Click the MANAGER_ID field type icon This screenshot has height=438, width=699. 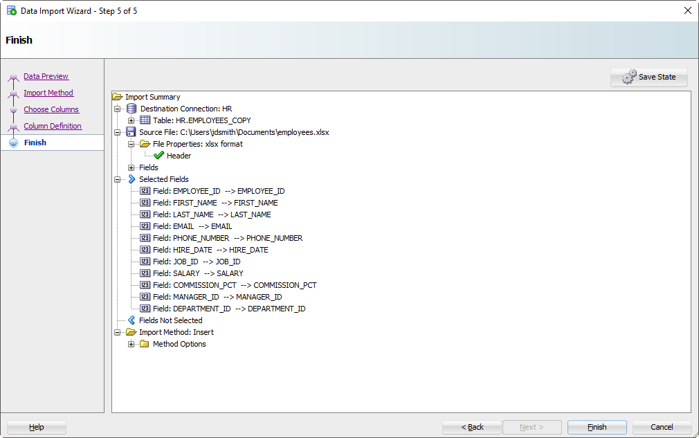tap(145, 297)
